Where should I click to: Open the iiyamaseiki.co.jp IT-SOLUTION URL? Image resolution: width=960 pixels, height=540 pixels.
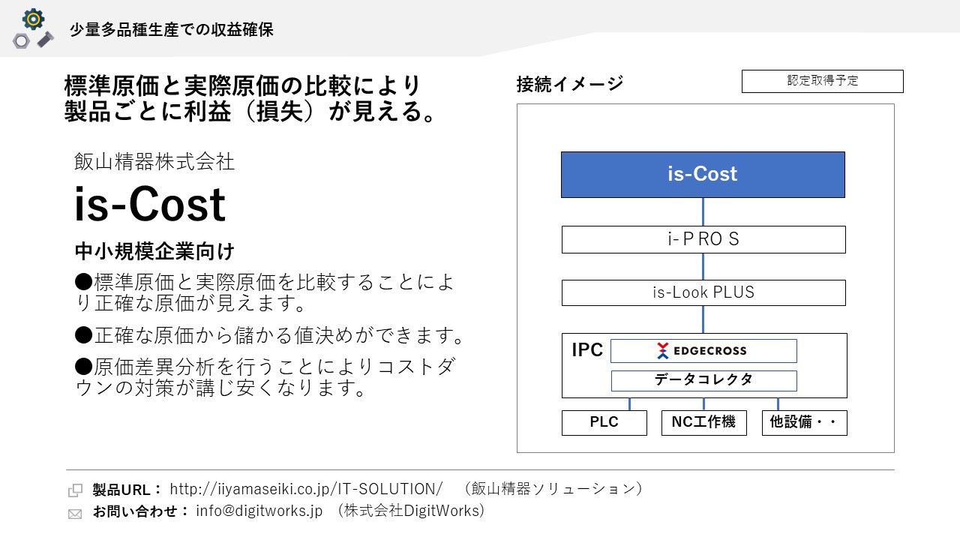point(306,489)
